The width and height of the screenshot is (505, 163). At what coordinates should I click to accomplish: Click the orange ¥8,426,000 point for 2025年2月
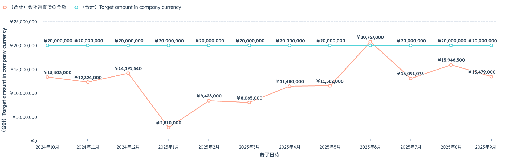[209, 101]
